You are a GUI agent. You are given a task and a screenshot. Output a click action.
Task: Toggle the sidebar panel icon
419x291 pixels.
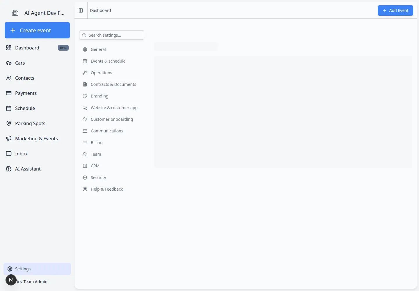81,10
